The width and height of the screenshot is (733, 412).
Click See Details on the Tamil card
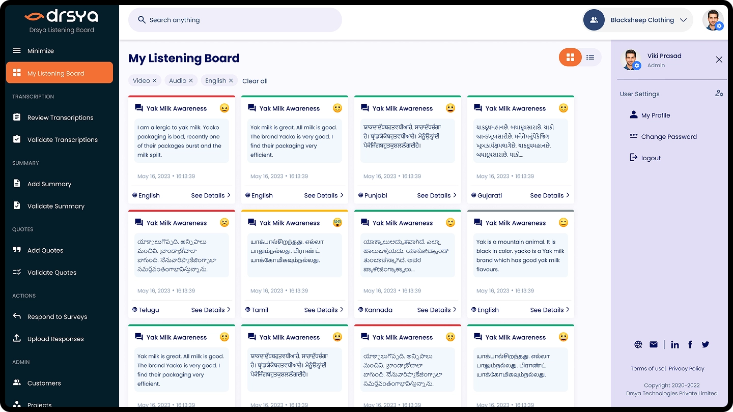[324, 310]
